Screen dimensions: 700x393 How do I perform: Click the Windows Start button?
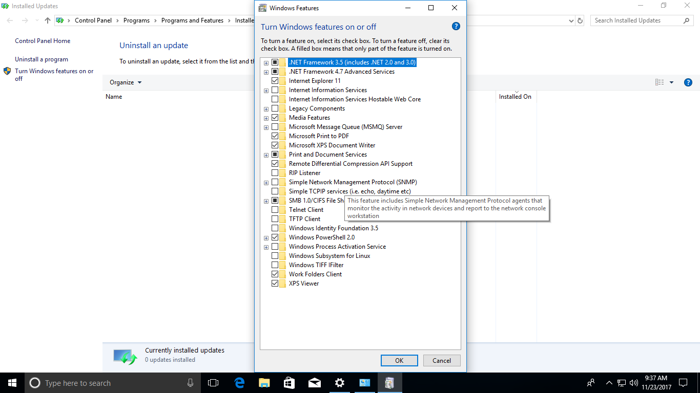[12, 383]
